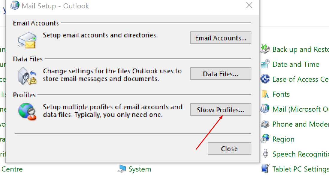The image size is (329, 176).
Task: Open Speech Recognition microphone icon
Action: tap(265, 154)
